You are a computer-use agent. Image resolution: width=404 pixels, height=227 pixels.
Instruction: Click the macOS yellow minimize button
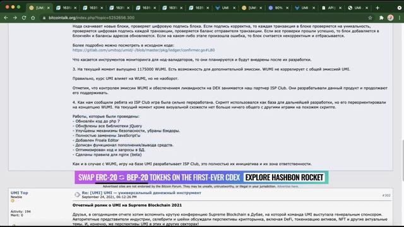coord(13,7)
